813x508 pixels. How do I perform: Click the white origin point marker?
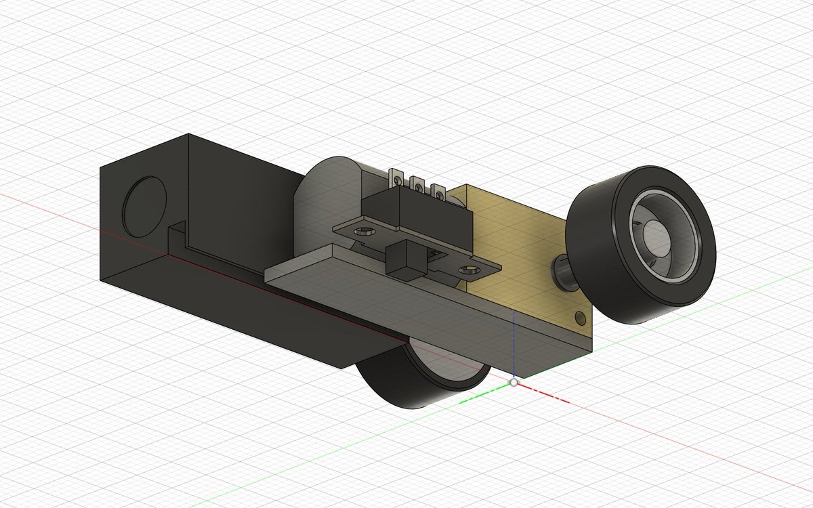click(x=514, y=383)
